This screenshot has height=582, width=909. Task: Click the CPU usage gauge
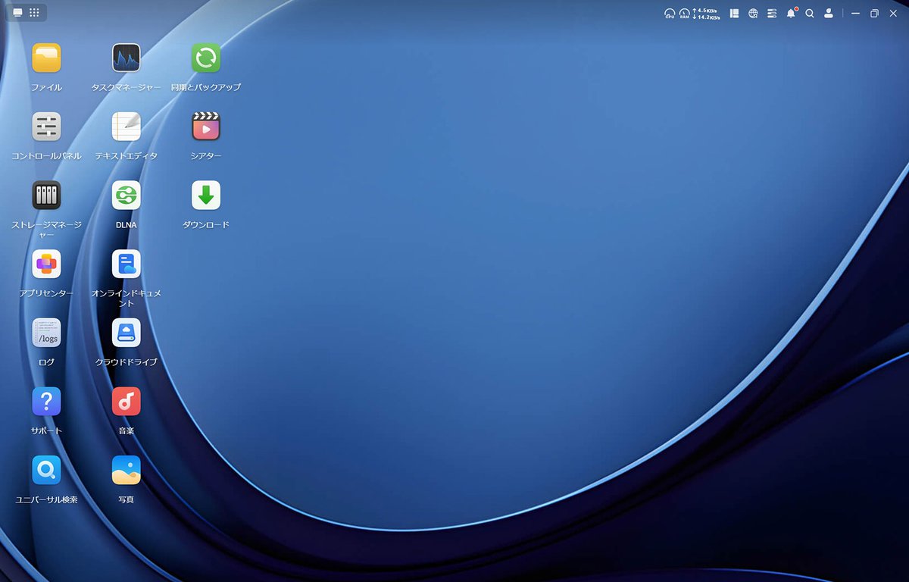tap(670, 14)
